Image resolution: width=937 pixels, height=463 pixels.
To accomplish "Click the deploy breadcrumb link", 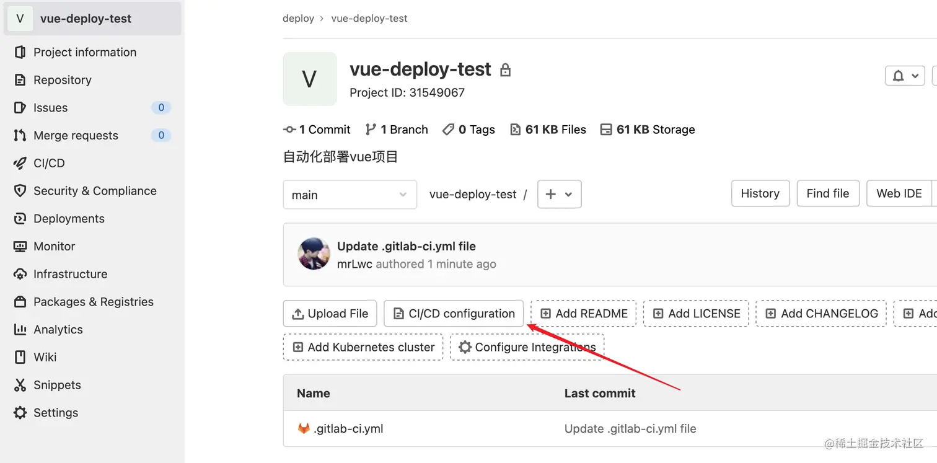I will click(x=298, y=19).
